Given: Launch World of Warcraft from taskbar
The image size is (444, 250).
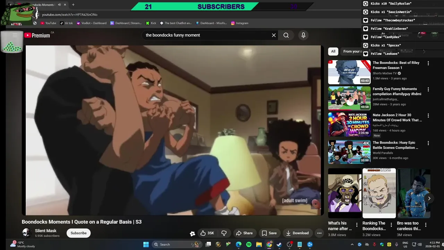Looking at the screenshot, I should click(218, 244).
